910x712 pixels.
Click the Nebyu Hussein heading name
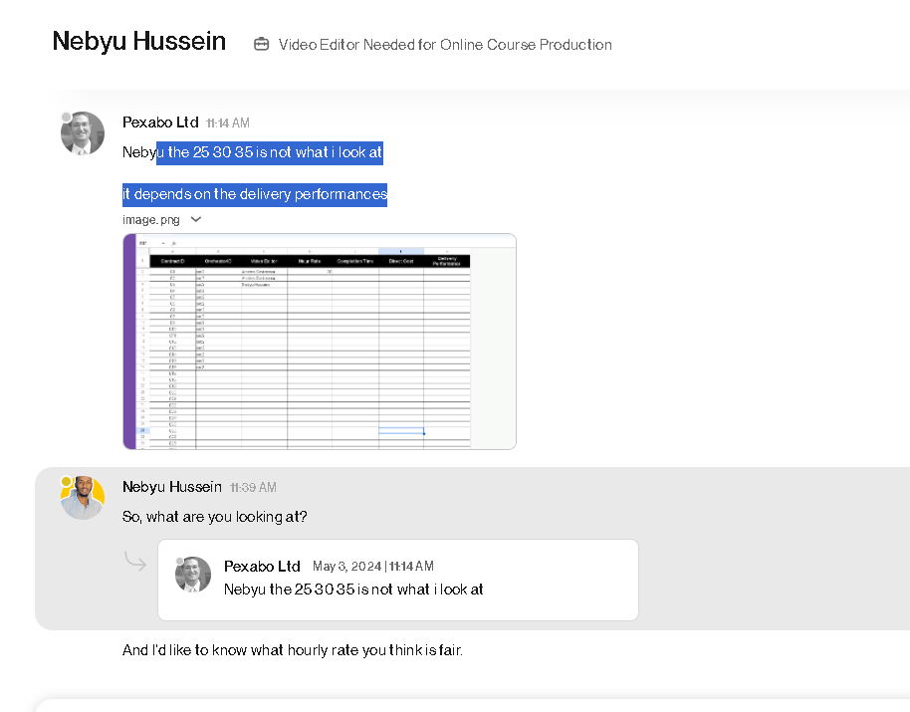pyautogui.click(x=138, y=41)
